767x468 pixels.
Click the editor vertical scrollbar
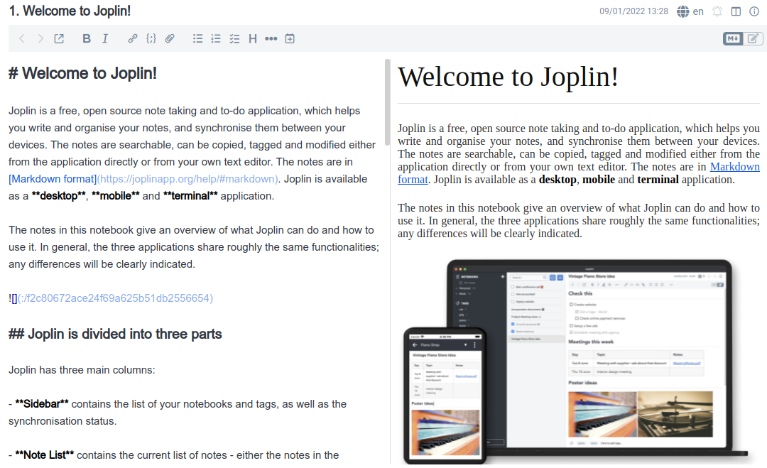pyautogui.click(x=388, y=103)
